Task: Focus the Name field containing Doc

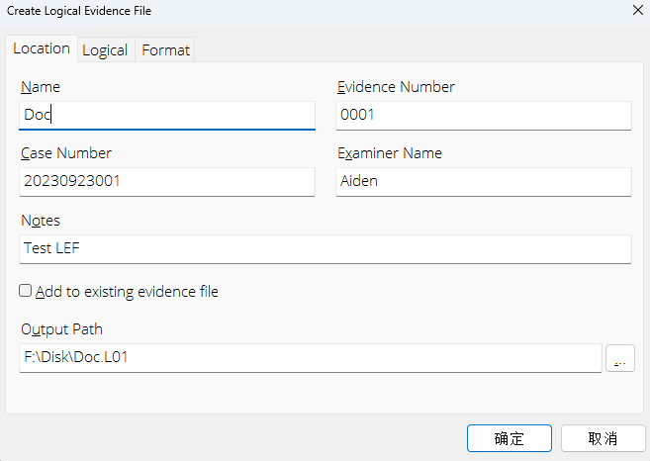Action: (166, 115)
